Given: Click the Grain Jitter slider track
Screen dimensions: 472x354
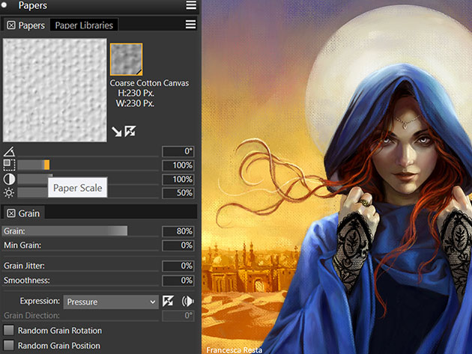Looking at the screenshot, I should point(80,266).
